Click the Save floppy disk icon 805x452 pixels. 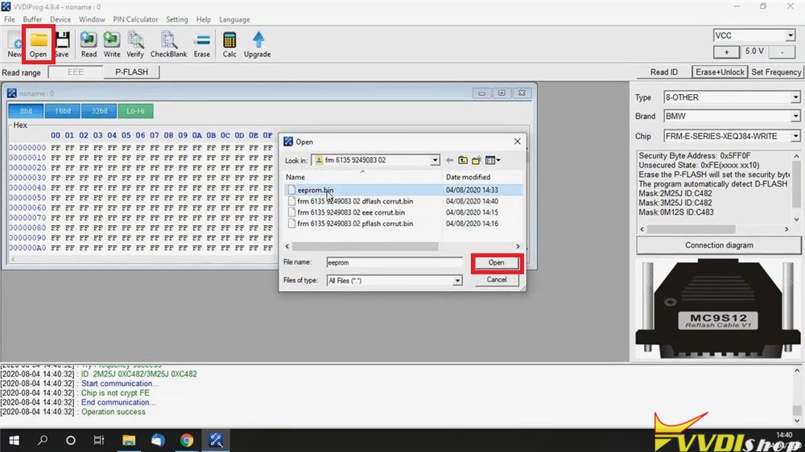click(62, 43)
